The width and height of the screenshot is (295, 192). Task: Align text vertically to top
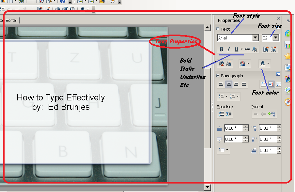[264, 84]
